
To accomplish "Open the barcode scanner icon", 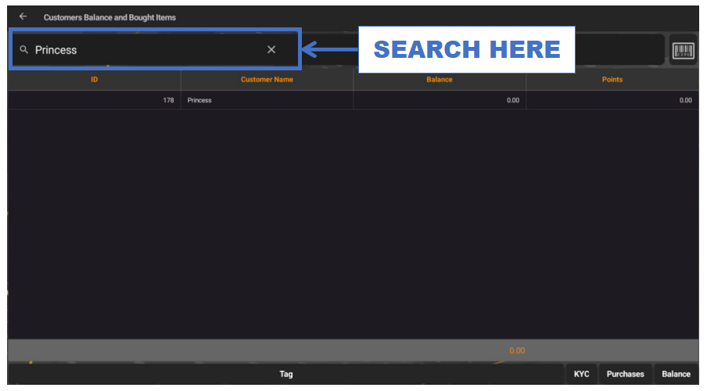I will [683, 50].
